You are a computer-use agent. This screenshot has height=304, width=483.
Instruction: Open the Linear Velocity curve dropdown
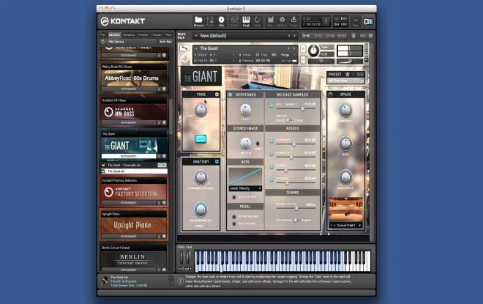pos(245,188)
